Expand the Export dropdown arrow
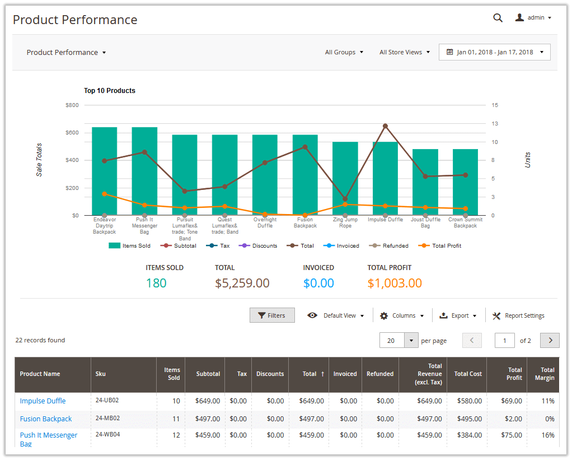572x460 pixels. click(475, 316)
